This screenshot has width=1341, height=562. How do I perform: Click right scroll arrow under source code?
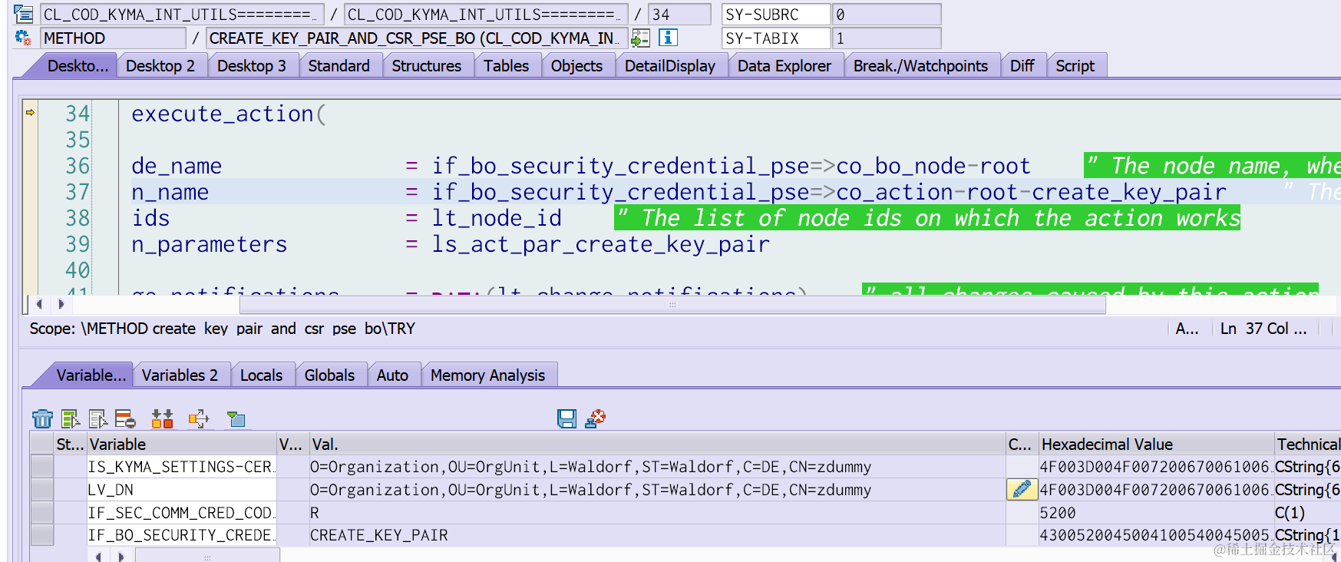coord(61,304)
